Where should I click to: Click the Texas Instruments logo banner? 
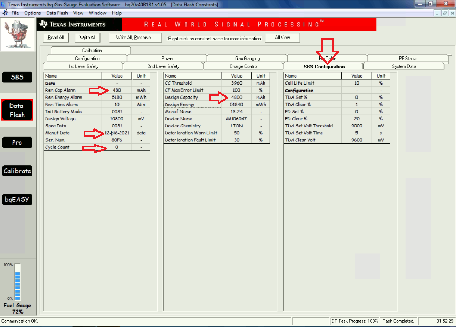[x=79, y=24]
